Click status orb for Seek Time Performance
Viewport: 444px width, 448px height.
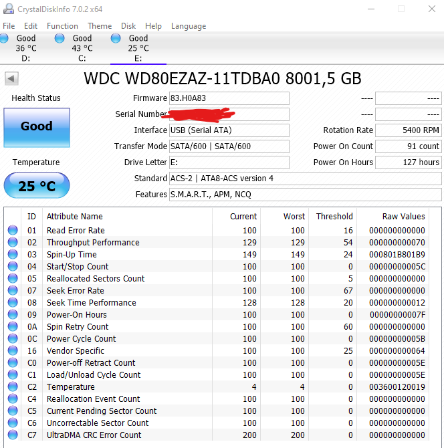coord(13,302)
